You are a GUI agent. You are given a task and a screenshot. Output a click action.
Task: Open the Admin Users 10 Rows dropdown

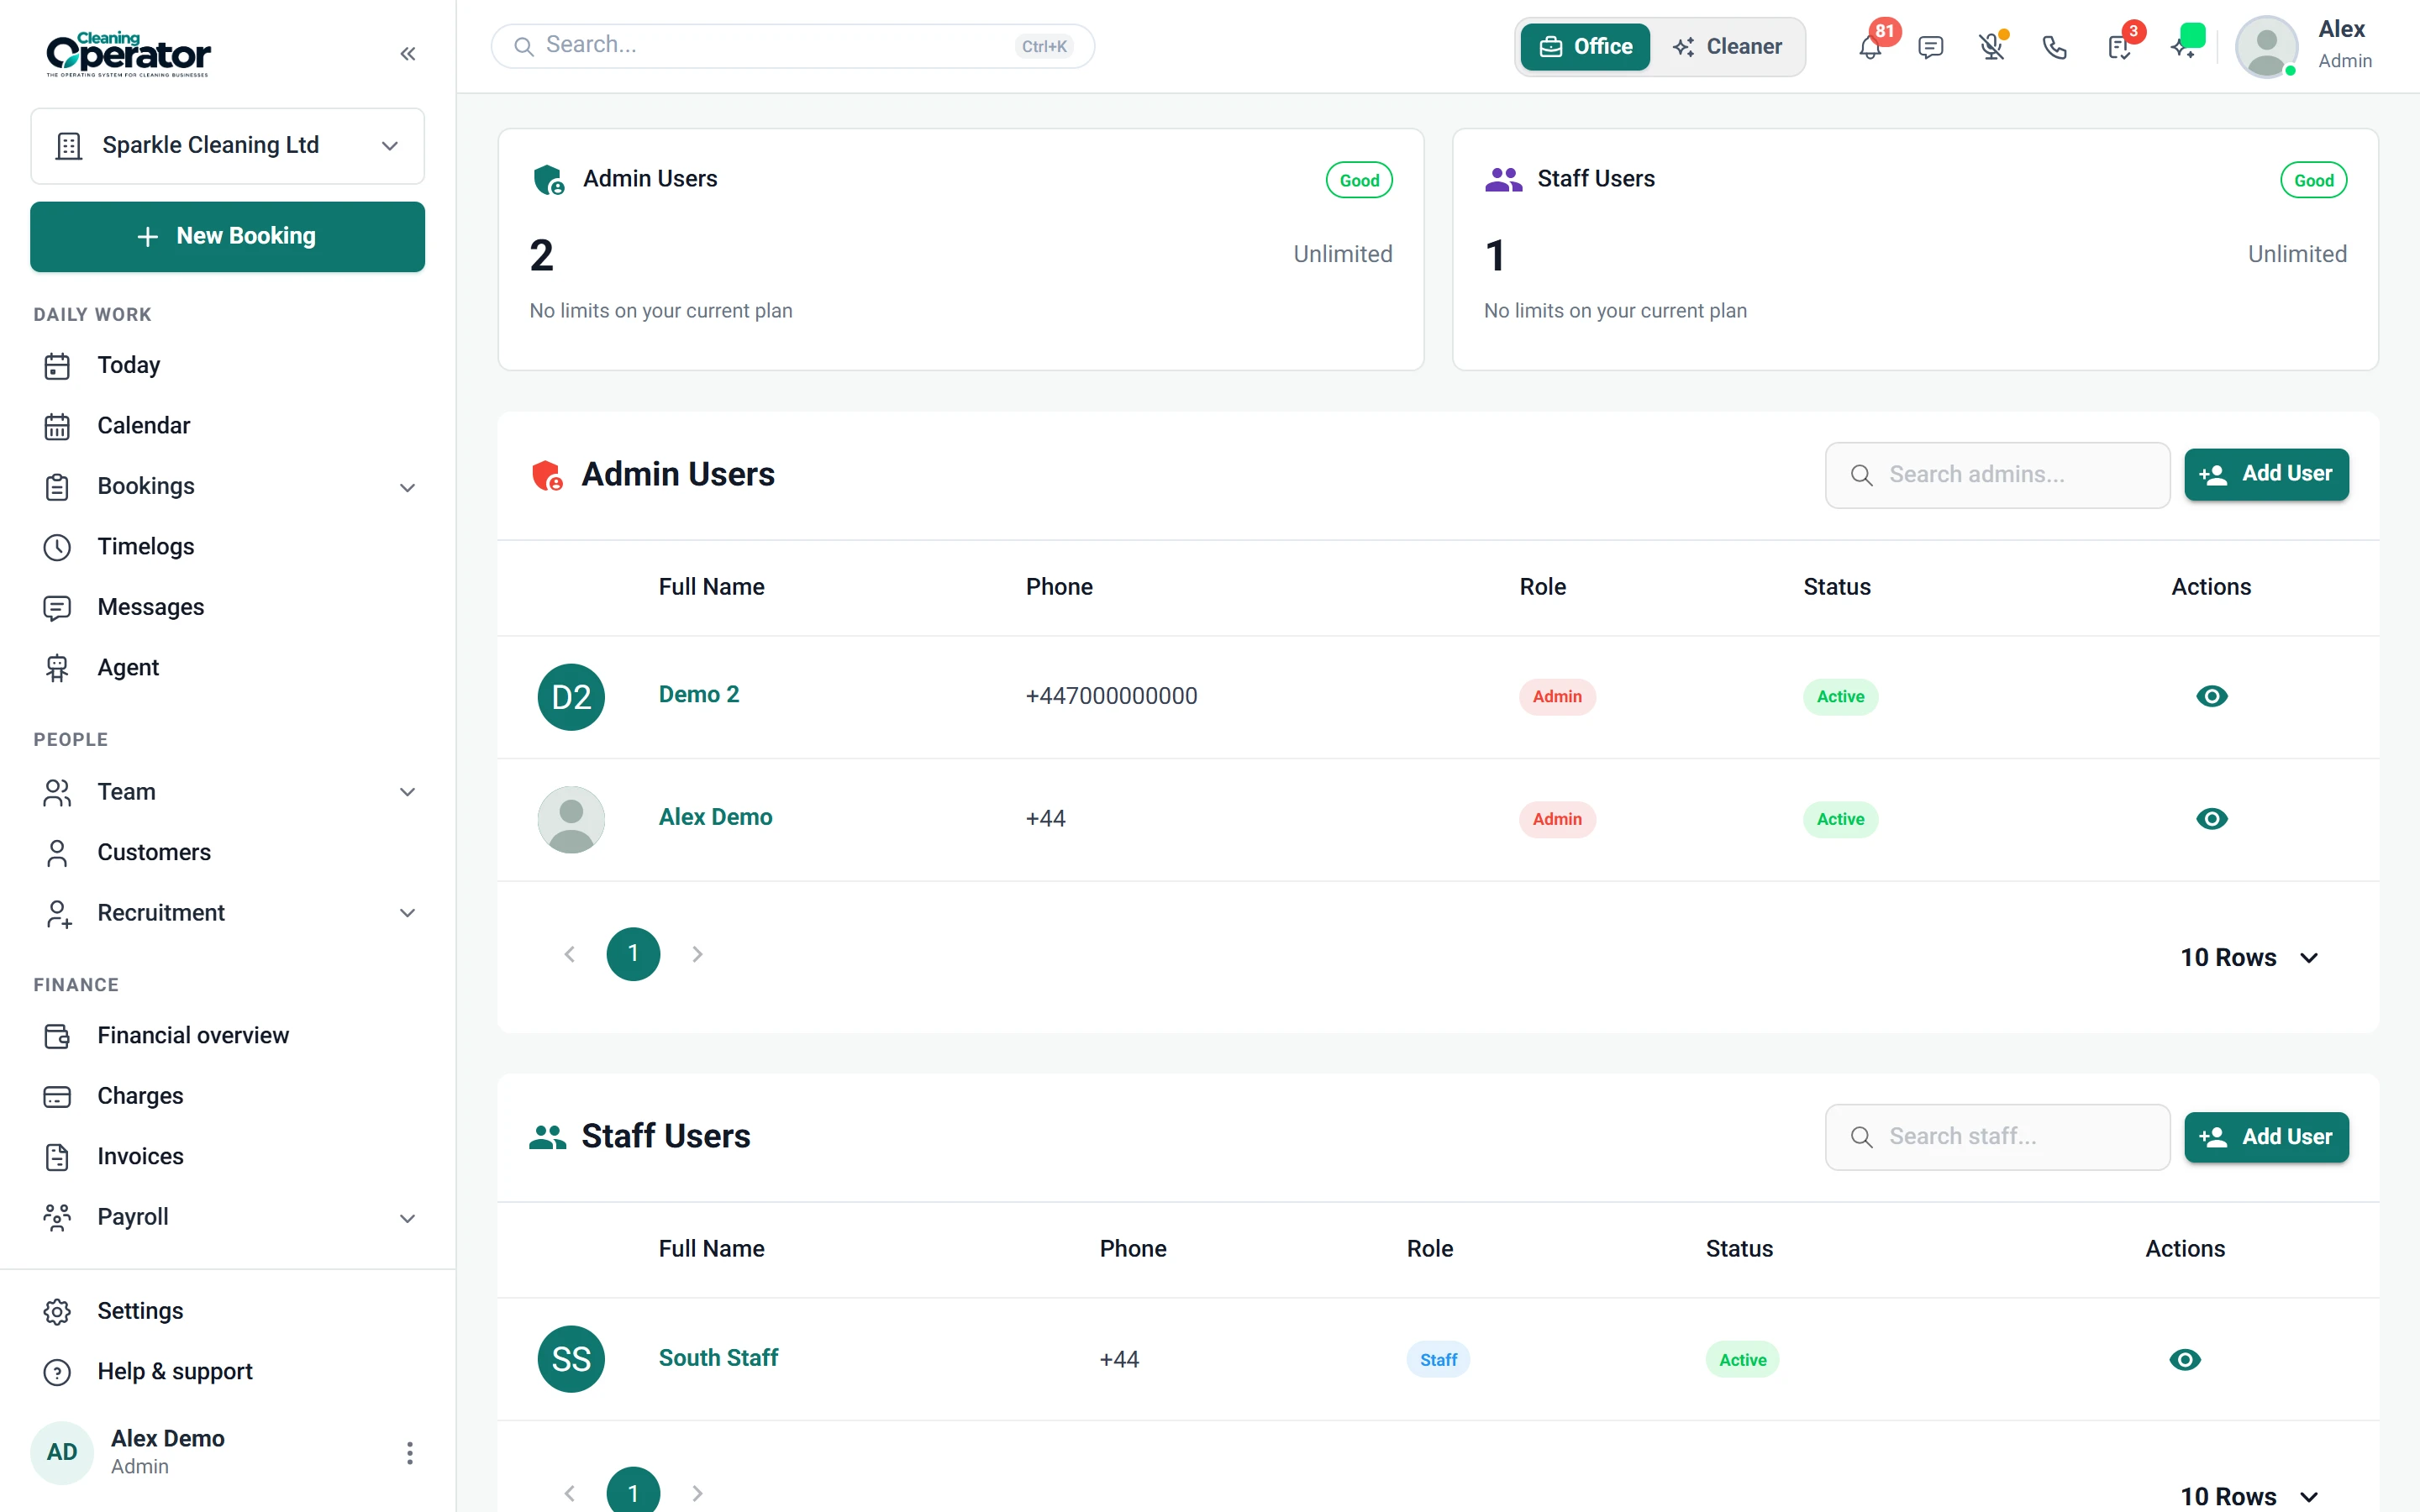2250,958
